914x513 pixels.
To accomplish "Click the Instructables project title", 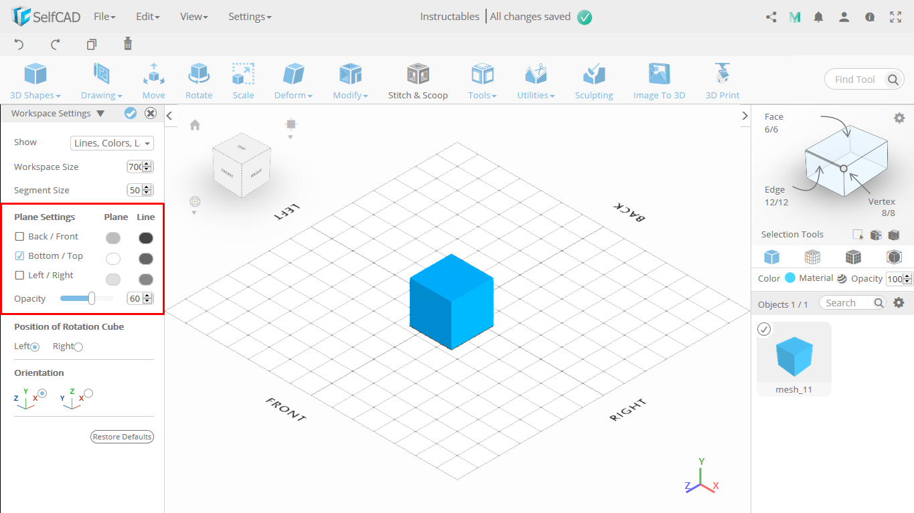I will click(x=450, y=17).
